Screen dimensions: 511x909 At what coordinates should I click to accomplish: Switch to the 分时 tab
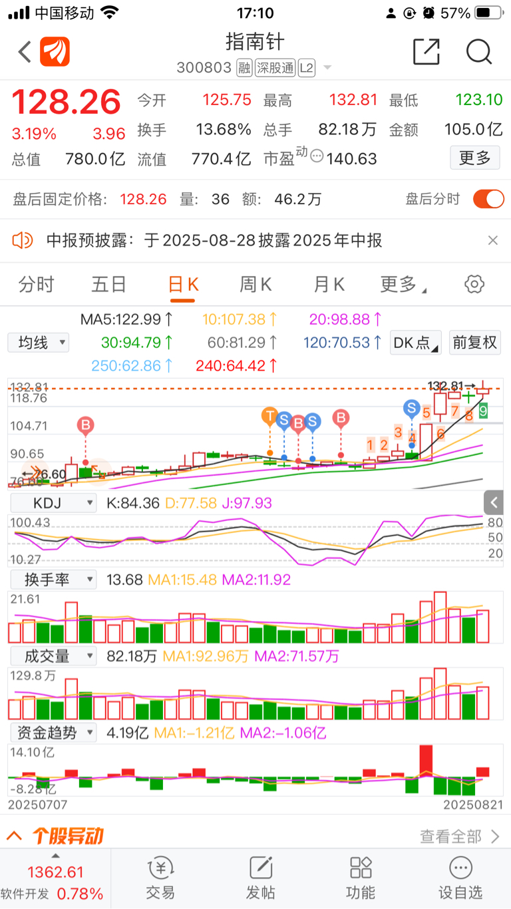[x=36, y=285]
